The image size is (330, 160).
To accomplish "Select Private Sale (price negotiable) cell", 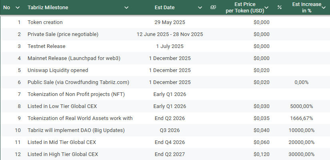I will pos(63,34).
